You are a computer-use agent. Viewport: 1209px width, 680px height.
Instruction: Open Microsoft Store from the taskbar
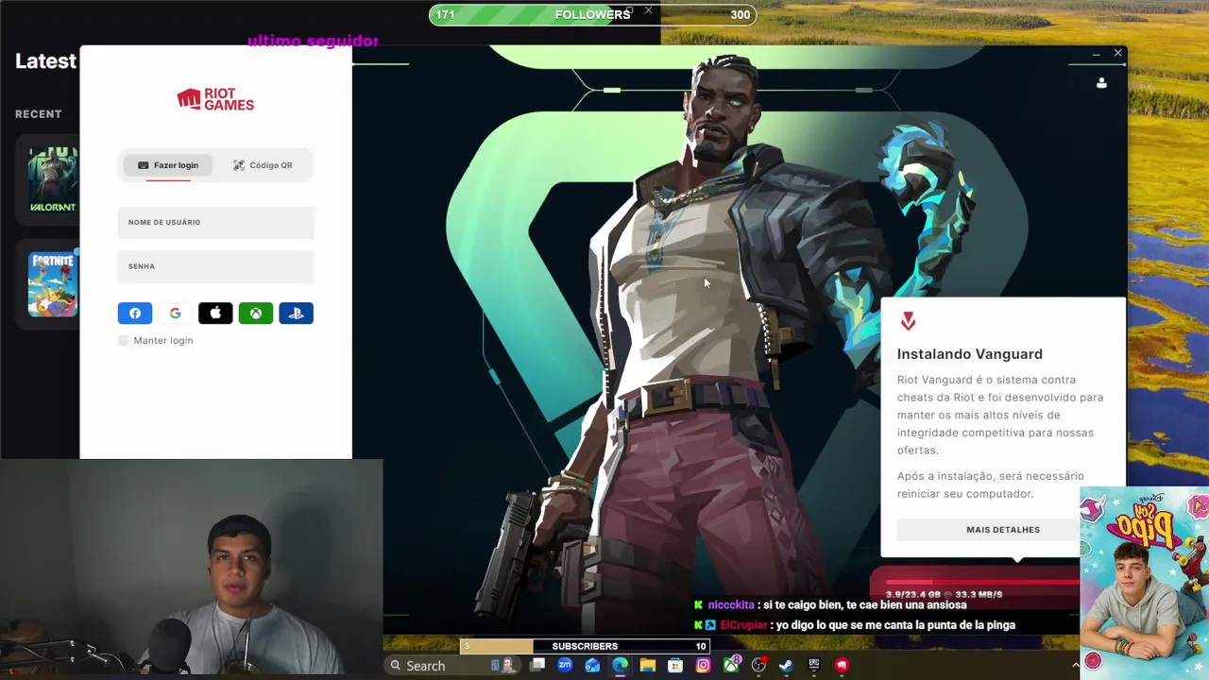click(675, 666)
